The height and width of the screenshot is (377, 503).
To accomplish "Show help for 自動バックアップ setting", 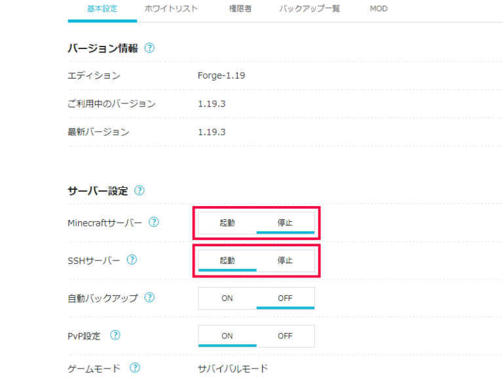I will [149, 298].
